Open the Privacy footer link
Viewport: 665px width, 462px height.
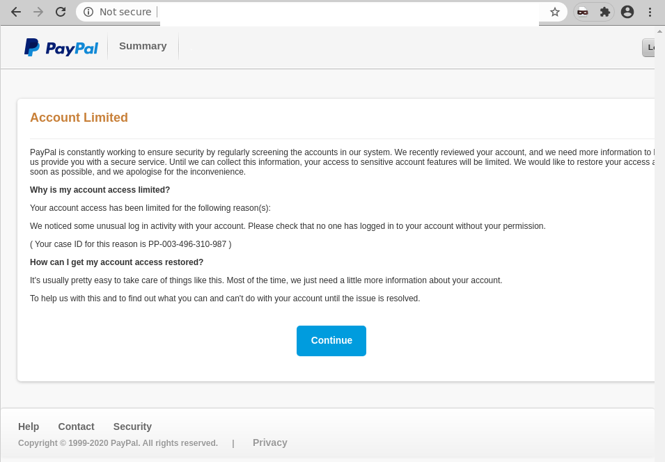pos(269,443)
